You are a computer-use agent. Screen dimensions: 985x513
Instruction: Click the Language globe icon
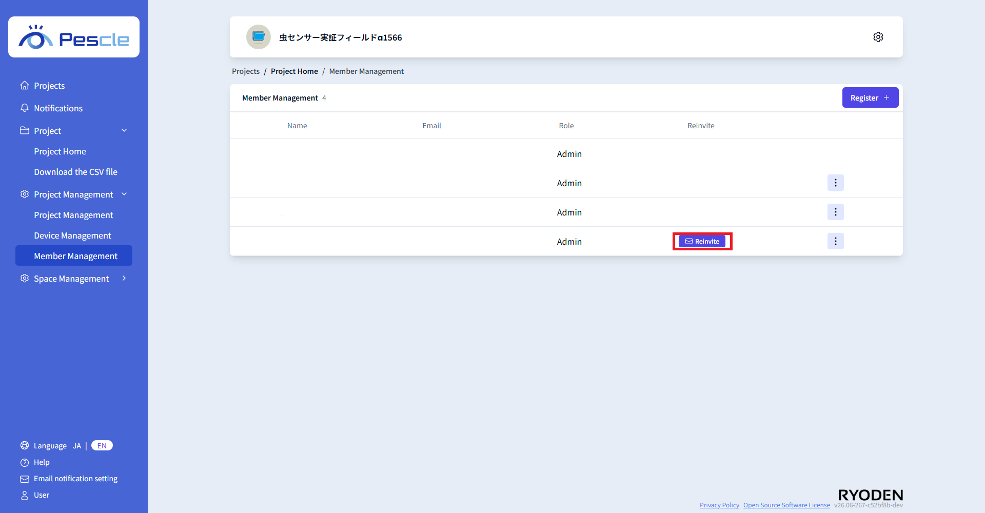point(25,445)
